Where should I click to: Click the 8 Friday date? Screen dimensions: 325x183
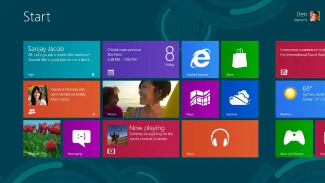click(170, 56)
